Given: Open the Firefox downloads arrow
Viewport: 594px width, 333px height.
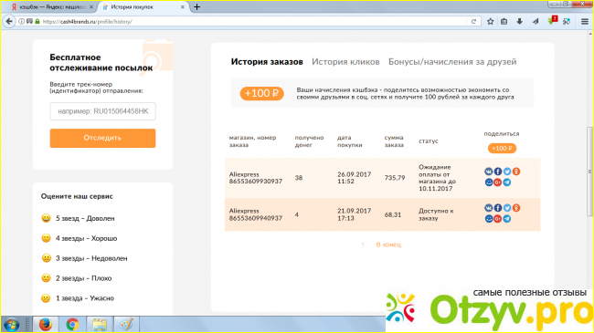Looking at the screenshot, I should coord(519,22).
